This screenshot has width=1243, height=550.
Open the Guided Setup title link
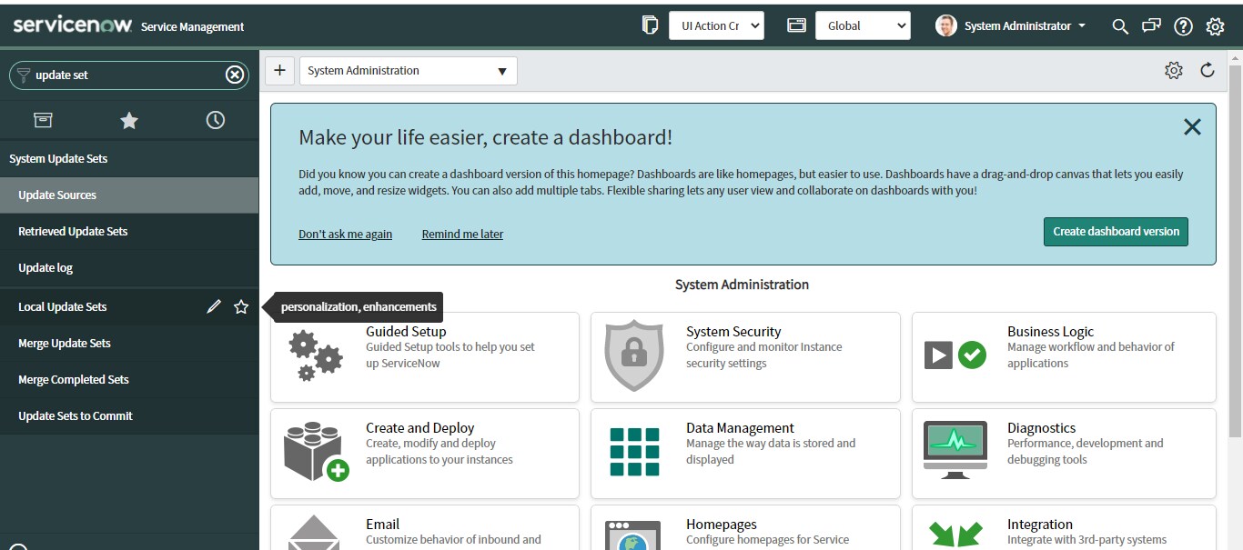[406, 332]
